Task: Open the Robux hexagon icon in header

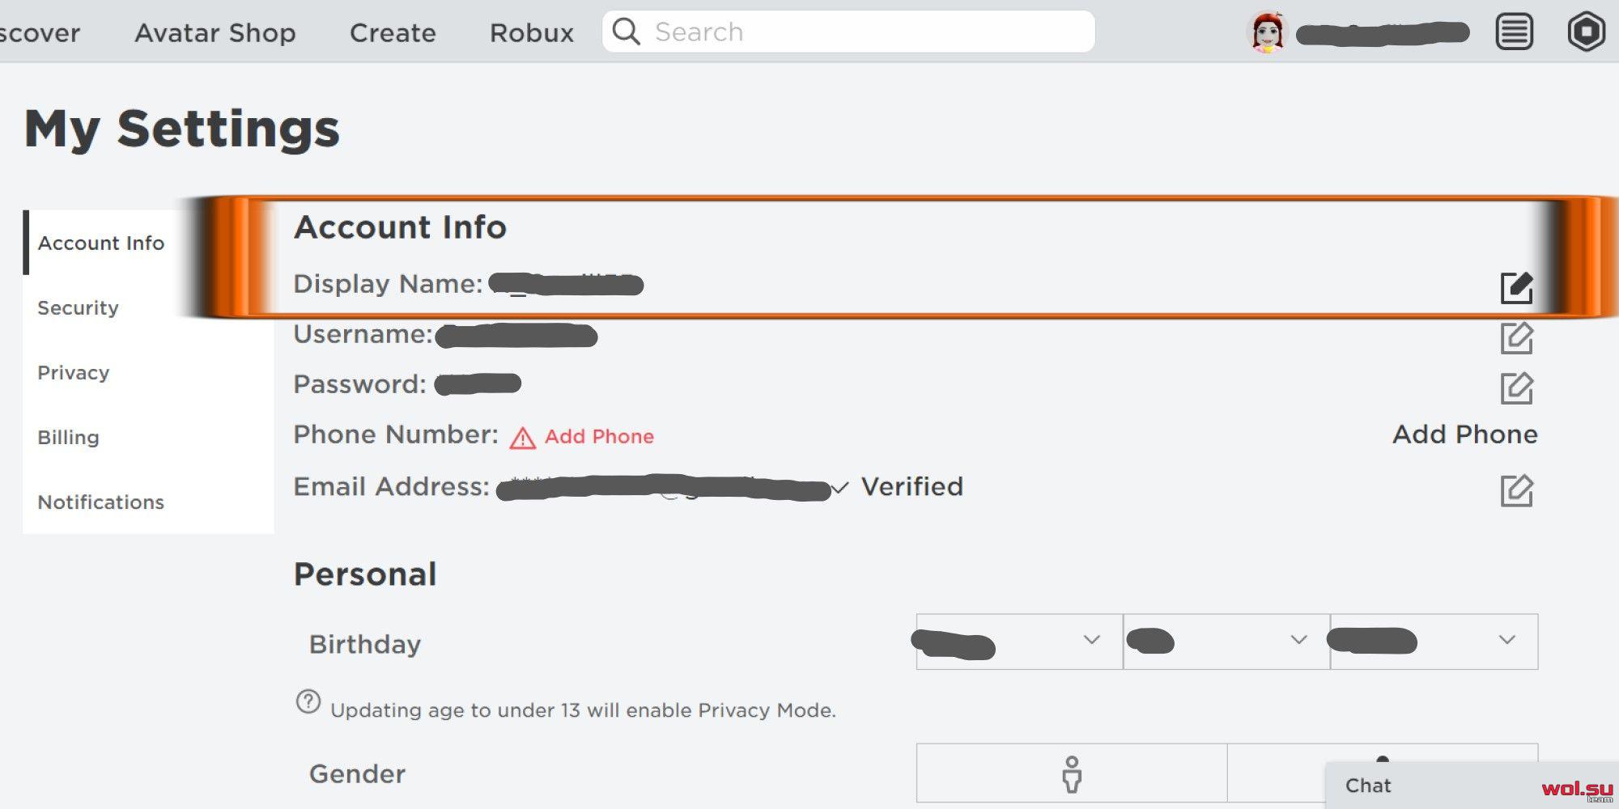Action: click(1586, 32)
